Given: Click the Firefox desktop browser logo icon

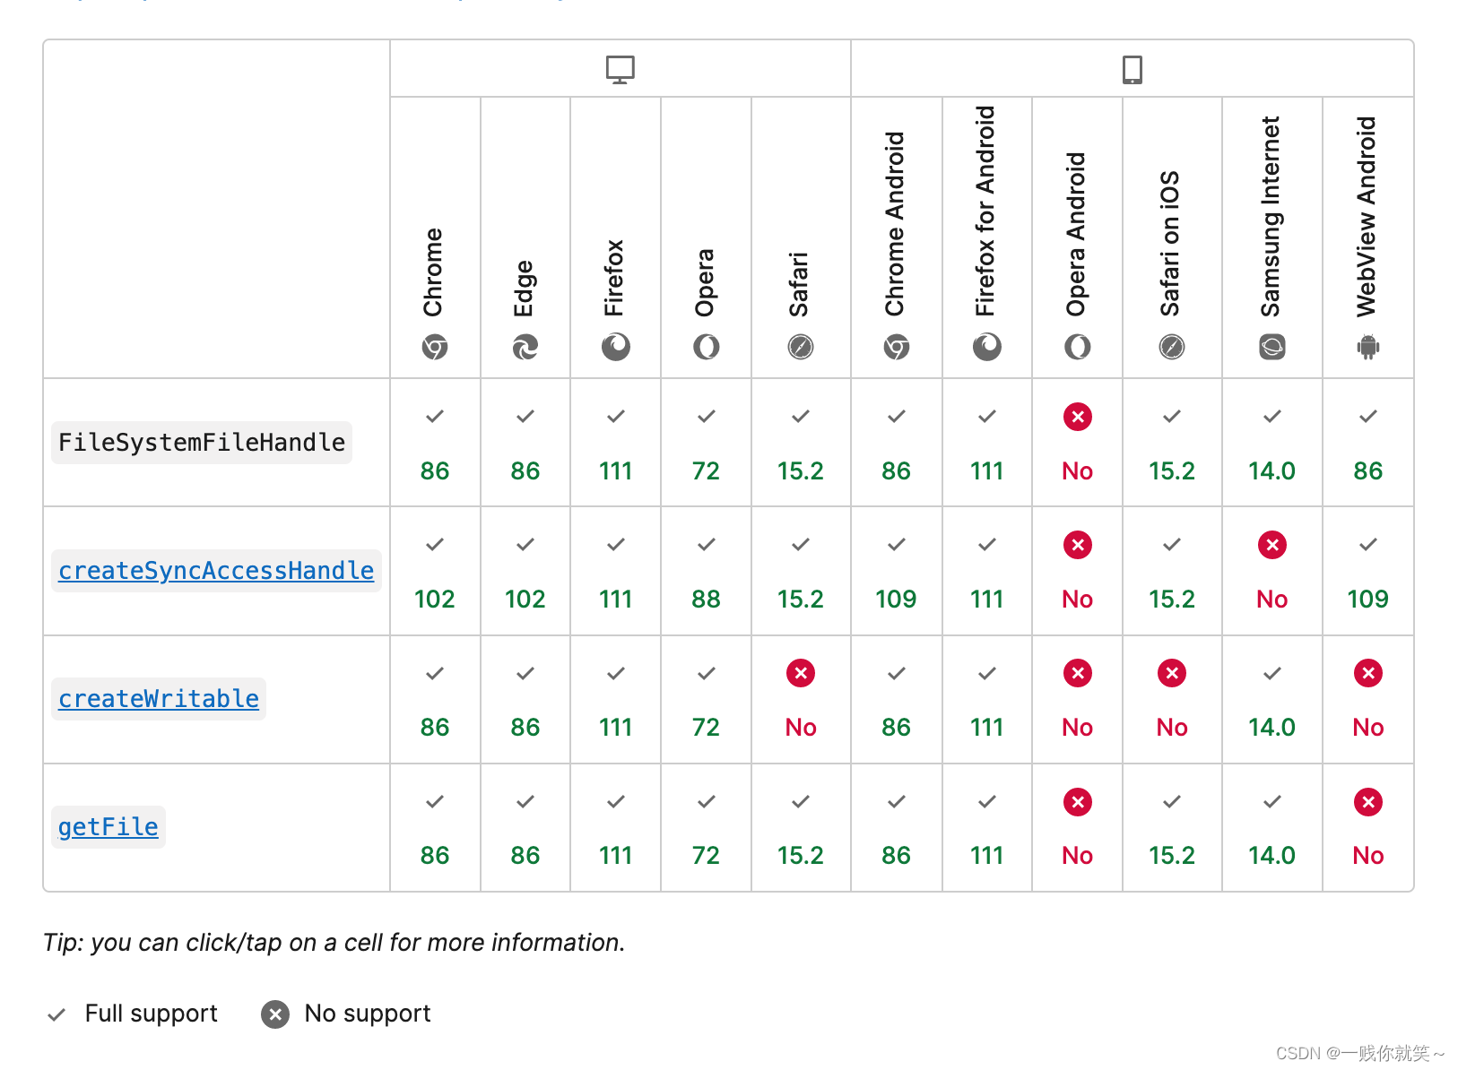Looking at the screenshot, I should point(616,347).
